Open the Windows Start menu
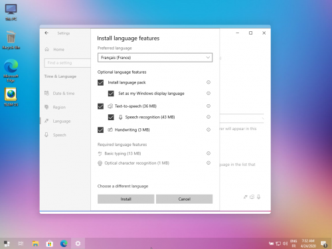332x249 pixels. pyautogui.click(x=7, y=244)
